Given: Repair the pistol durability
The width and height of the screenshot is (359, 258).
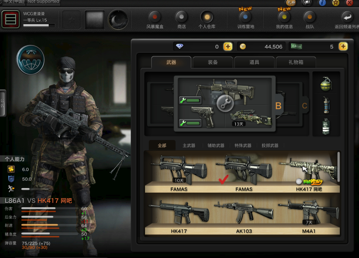Looking at the screenshot, I should [x=190, y=123].
